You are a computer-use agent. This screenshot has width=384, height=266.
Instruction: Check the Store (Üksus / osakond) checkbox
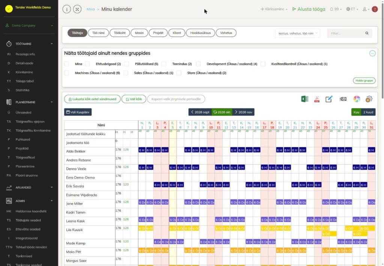click(x=179, y=73)
